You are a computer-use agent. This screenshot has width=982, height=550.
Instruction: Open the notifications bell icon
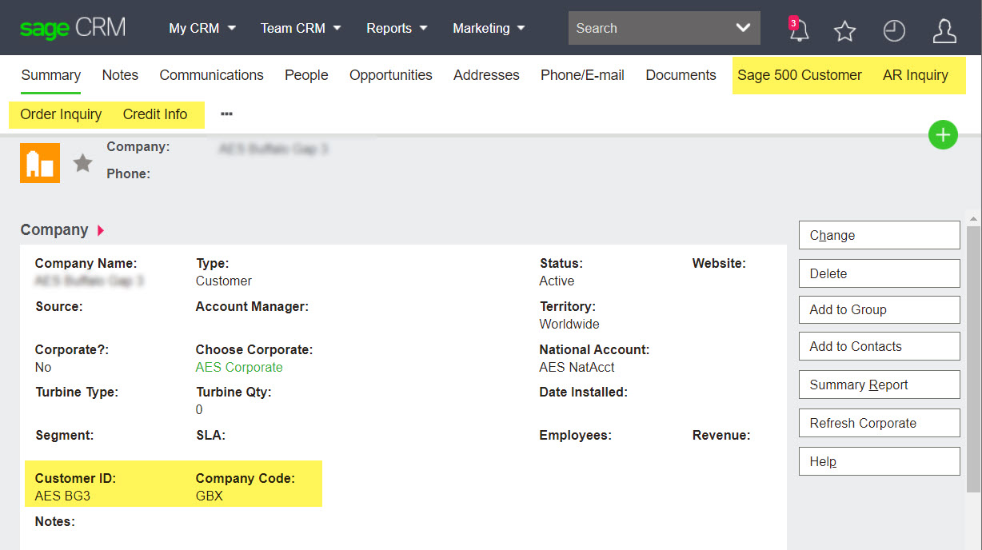coord(797,31)
